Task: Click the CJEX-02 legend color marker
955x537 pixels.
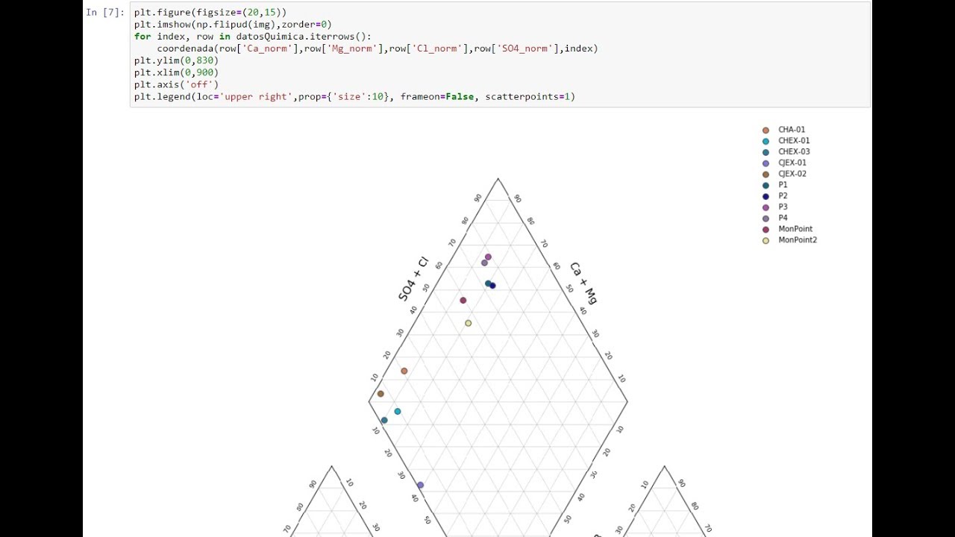Action: point(765,174)
